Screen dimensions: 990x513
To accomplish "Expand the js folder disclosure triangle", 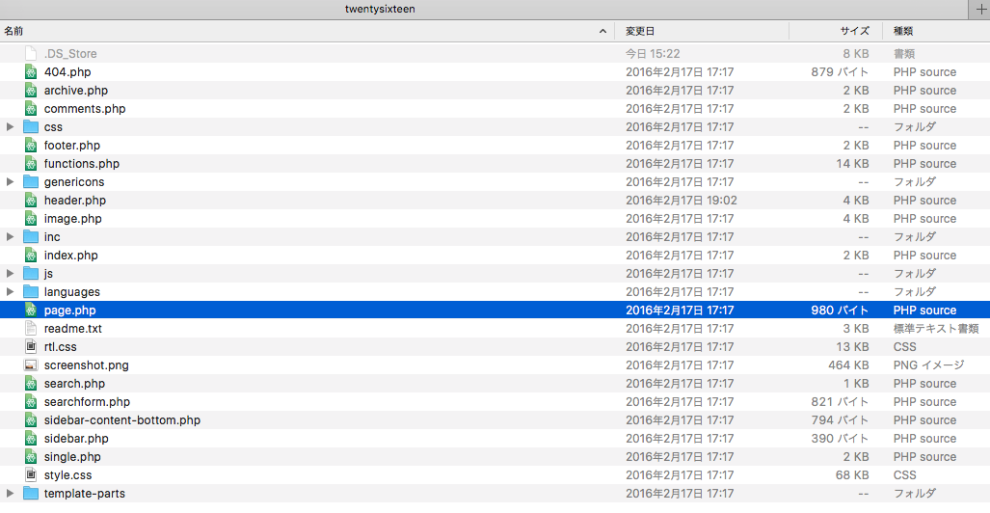I will [x=11, y=274].
